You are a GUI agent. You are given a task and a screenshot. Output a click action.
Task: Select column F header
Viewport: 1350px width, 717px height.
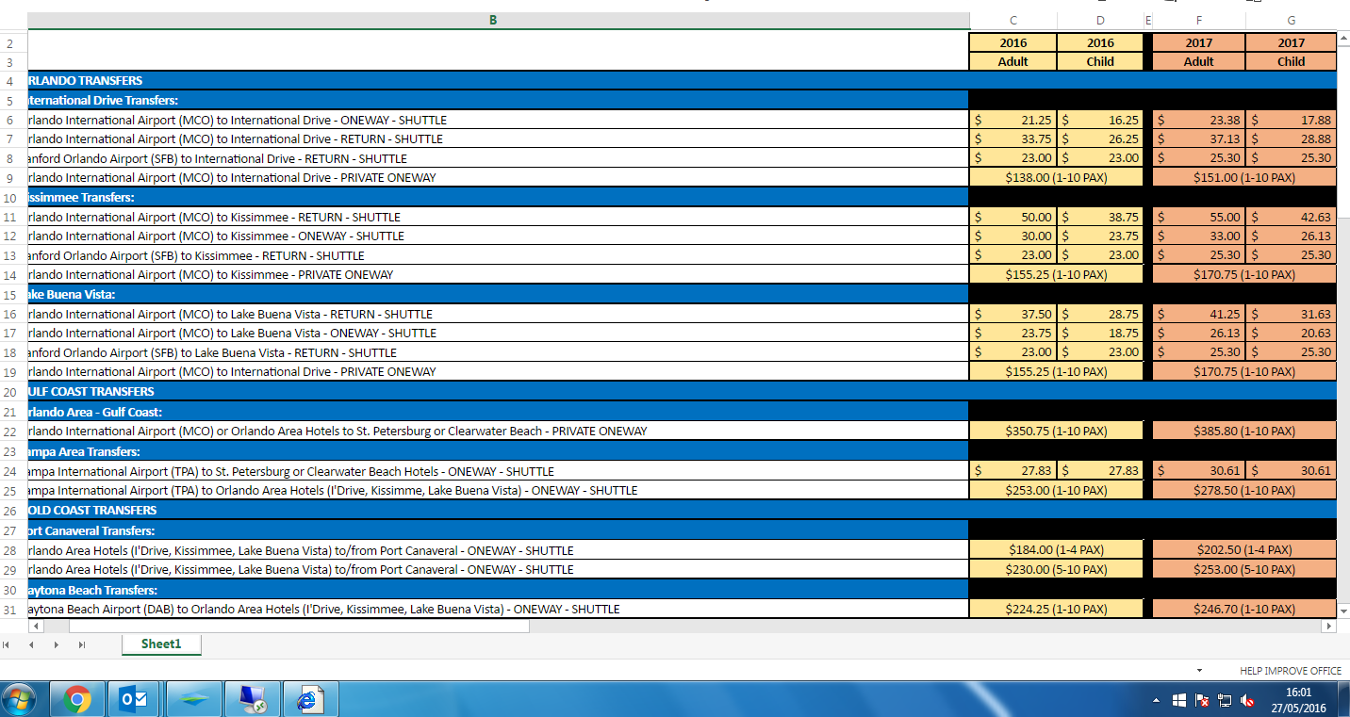[1199, 20]
